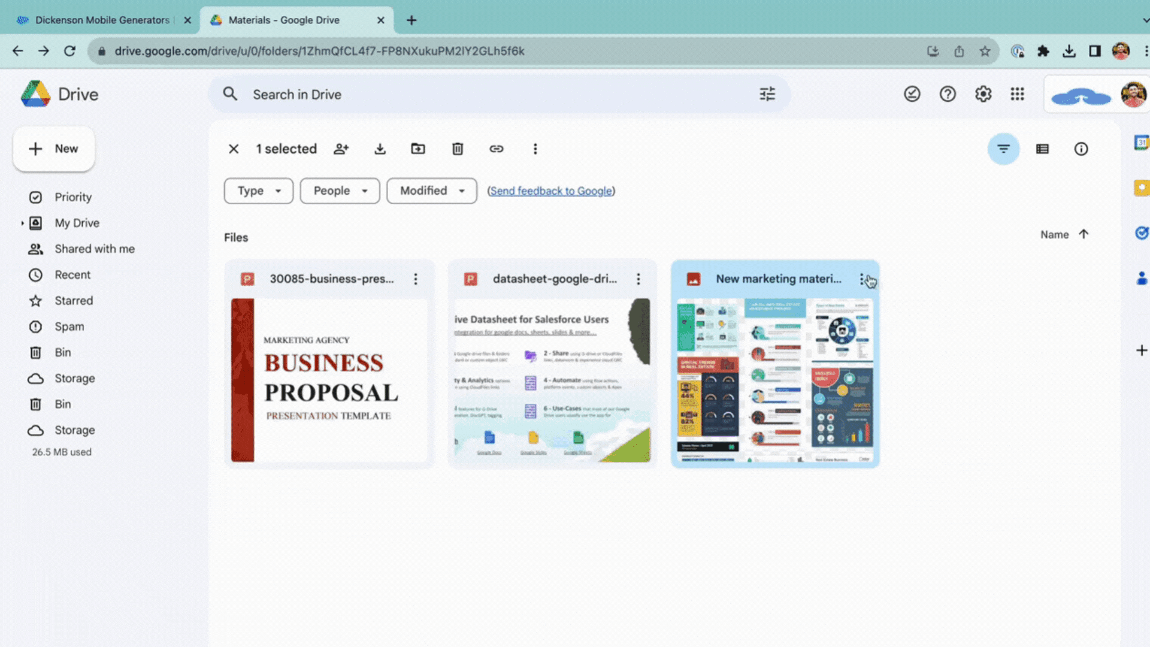1150x647 pixels.
Task: Open the business proposal presentation thumbnail
Action: pyautogui.click(x=329, y=380)
